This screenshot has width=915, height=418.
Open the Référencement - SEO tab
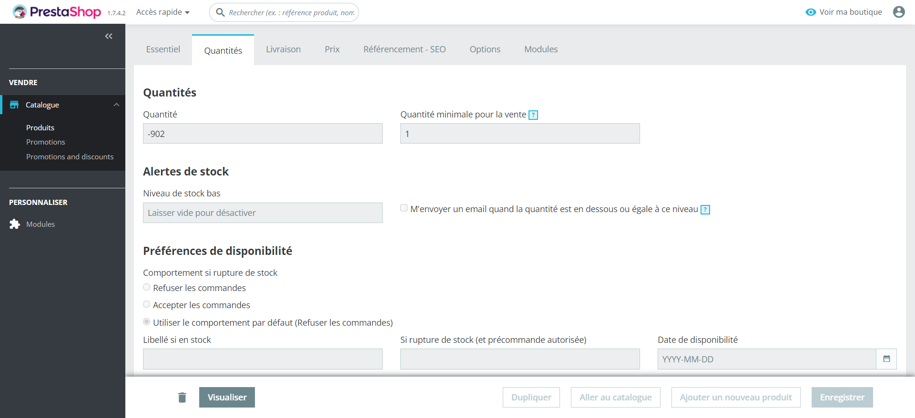404,49
